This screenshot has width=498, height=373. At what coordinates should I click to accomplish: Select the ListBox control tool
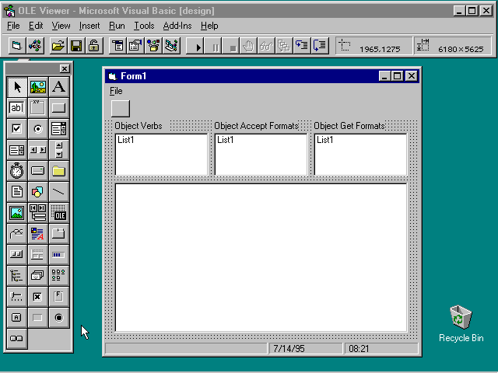(x=16, y=150)
